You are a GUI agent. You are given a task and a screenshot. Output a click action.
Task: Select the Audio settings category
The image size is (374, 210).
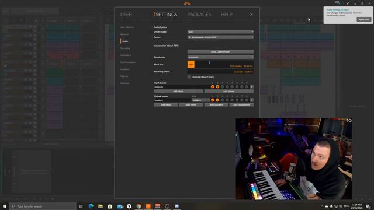(x=125, y=41)
